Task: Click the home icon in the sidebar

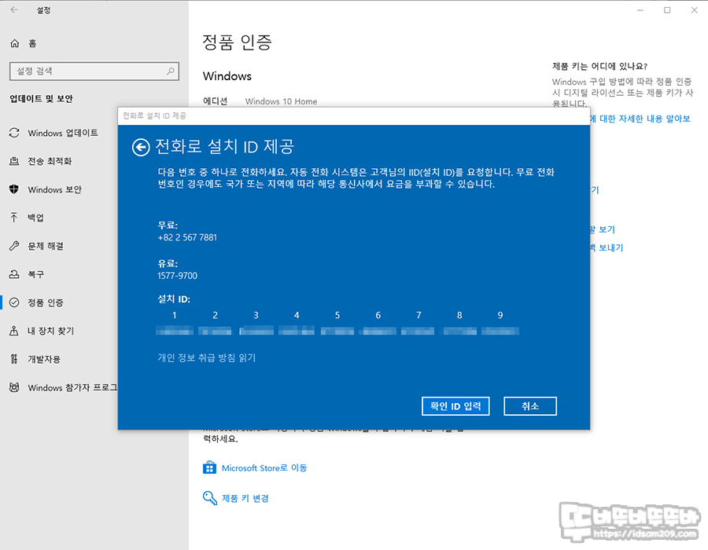Action: pyautogui.click(x=14, y=43)
